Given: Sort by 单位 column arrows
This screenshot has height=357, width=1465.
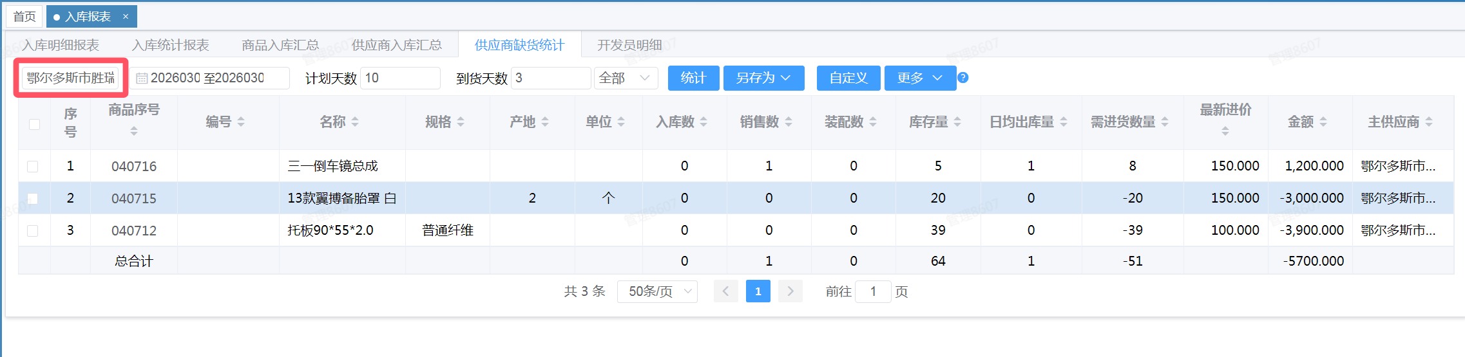Looking at the screenshot, I should [621, 122].
